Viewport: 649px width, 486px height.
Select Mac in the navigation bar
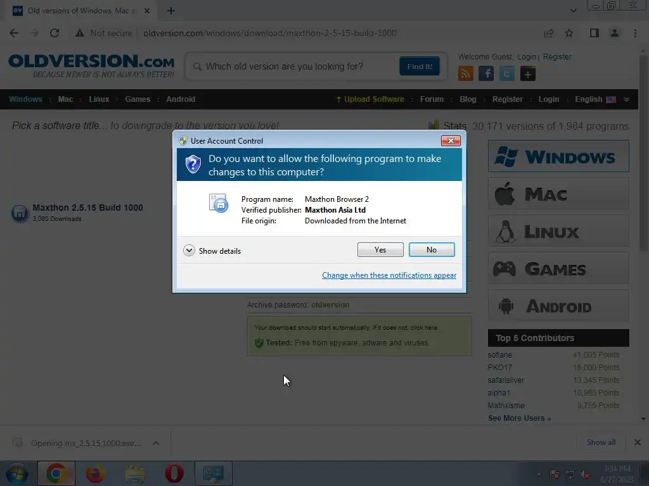(x=65, y=99)
